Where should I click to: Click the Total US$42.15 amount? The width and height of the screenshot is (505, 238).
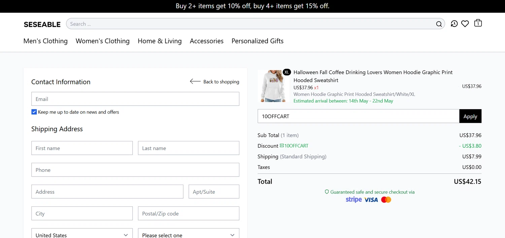point(468,182)
